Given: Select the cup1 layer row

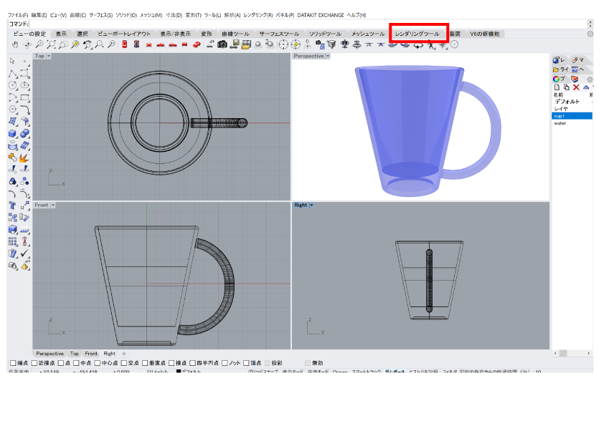Looking at the screenshot, I should click(x=572, y=116).
